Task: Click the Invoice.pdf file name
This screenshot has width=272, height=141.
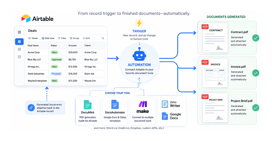Action: (238, 67)
